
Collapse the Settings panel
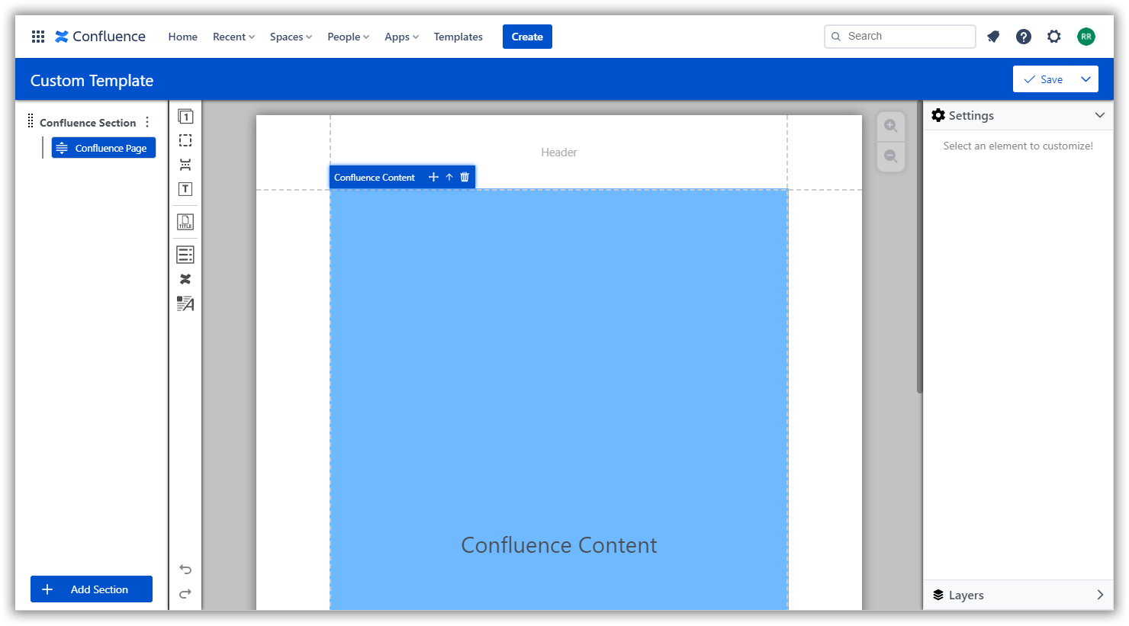click(x=1099, y=115)
